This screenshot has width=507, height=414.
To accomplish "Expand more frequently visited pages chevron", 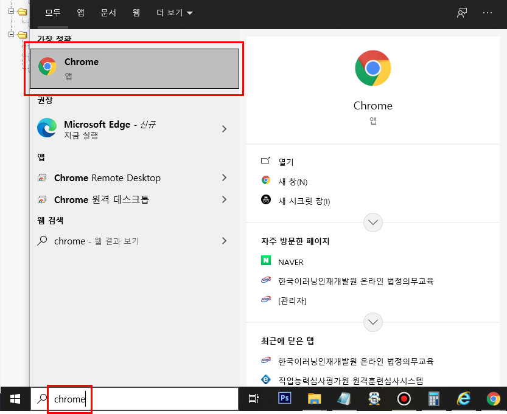I will coord(373,322).
